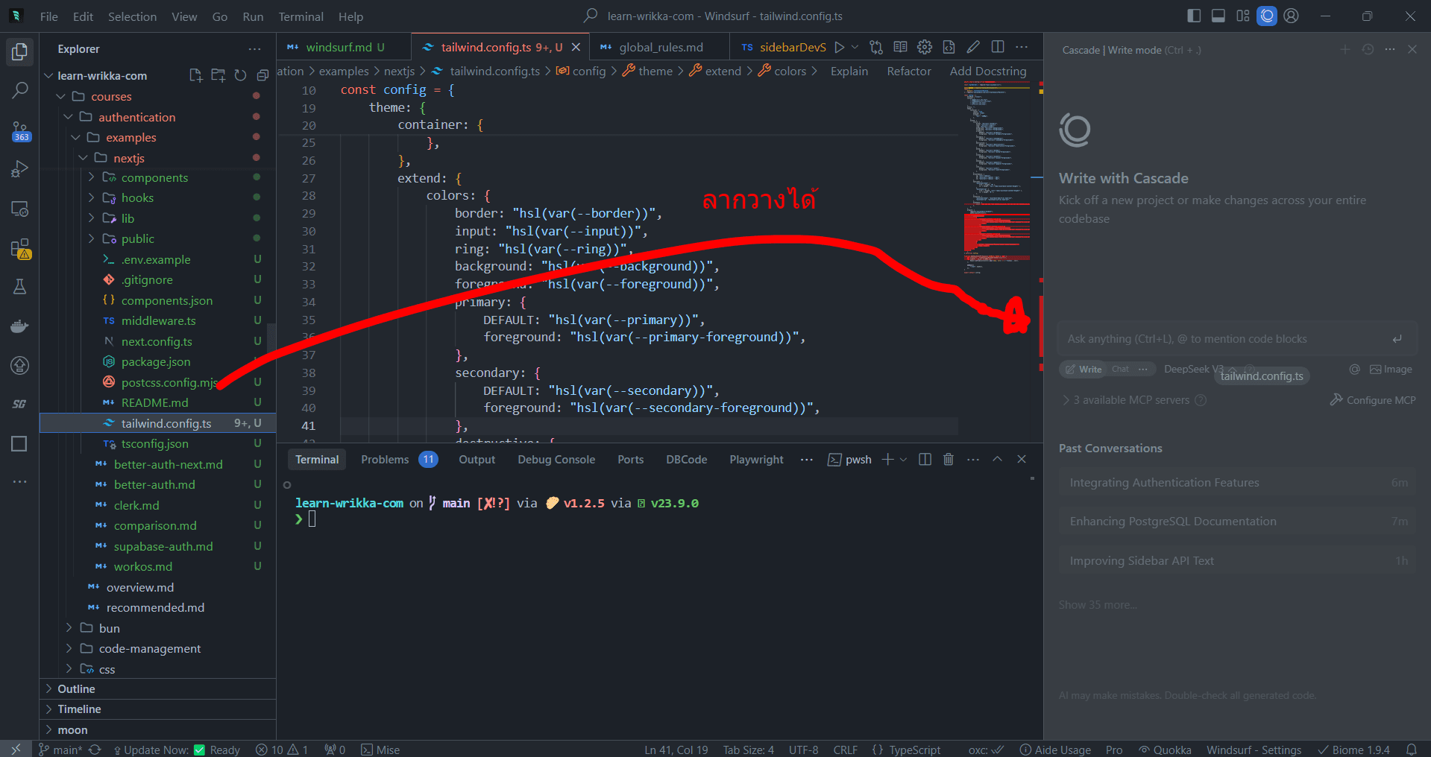Open the account profile icon in title bar

[1292, 16]
